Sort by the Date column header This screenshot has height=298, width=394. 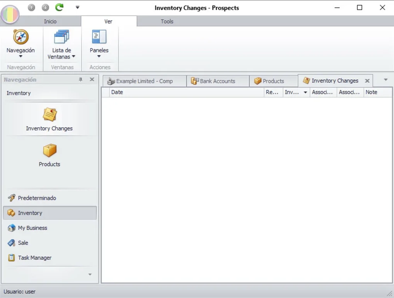click(x=187, y=92)
